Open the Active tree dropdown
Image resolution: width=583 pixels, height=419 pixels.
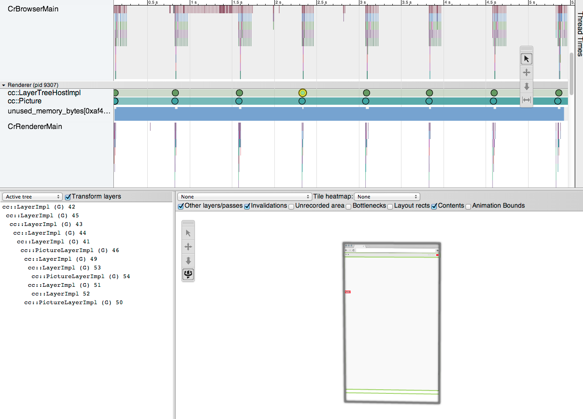32,197
